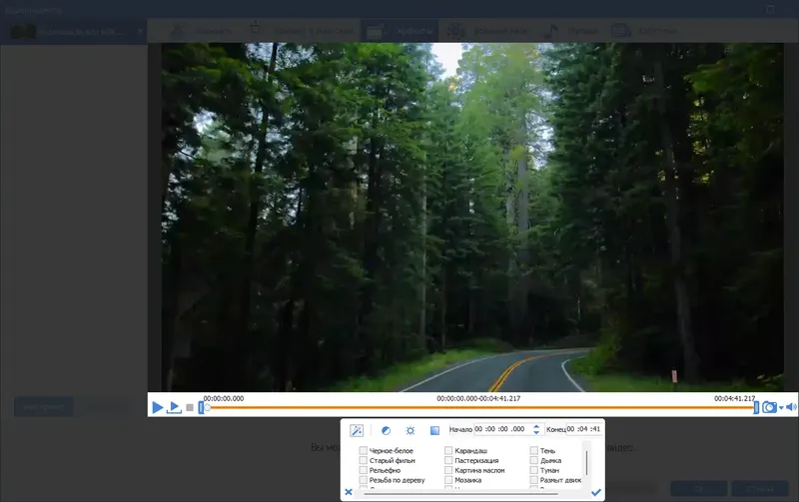Open the snapshot options dropdown arrow
799x502 pixels.
click(781, 408)
